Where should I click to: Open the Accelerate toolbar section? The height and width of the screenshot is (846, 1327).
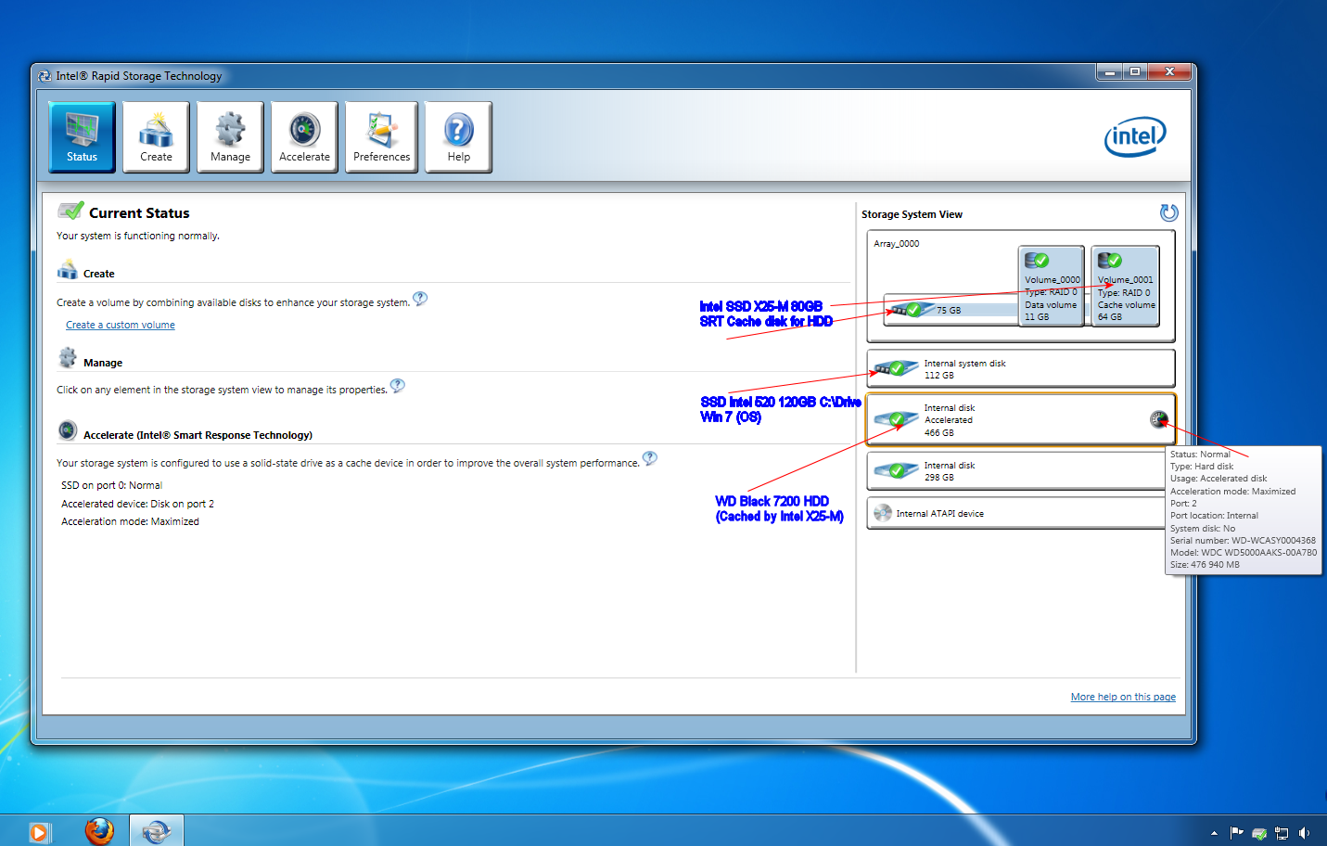pyautogui.click(x=304, y=136)
